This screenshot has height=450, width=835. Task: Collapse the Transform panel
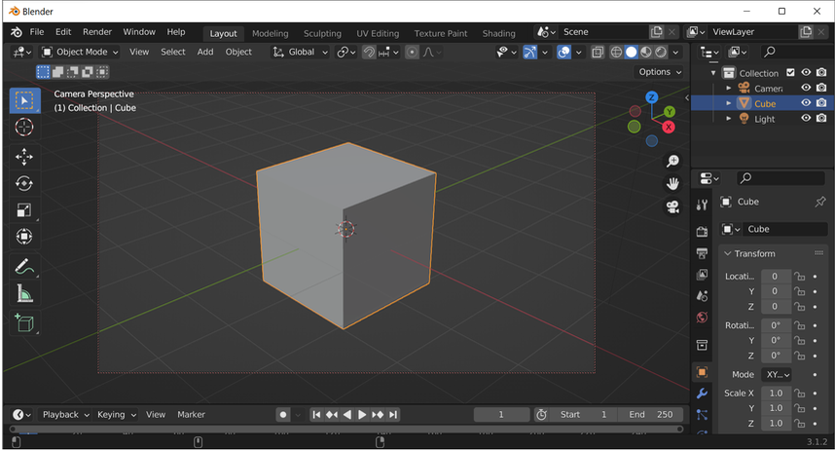pos(754,253)
